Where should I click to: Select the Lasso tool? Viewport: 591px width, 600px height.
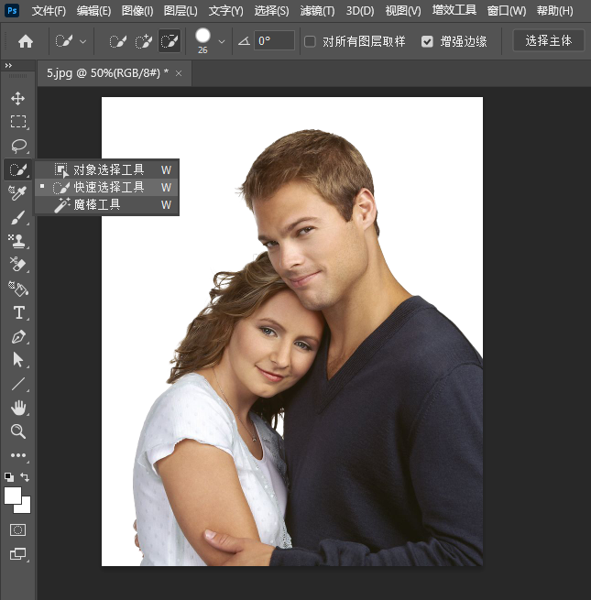(18, 146)
